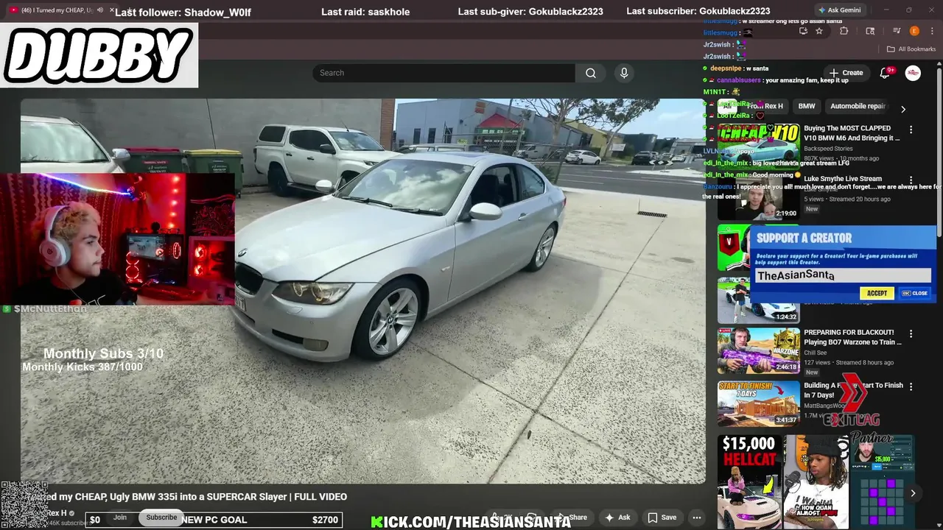Open more actions ellipsis below the video

697,517
